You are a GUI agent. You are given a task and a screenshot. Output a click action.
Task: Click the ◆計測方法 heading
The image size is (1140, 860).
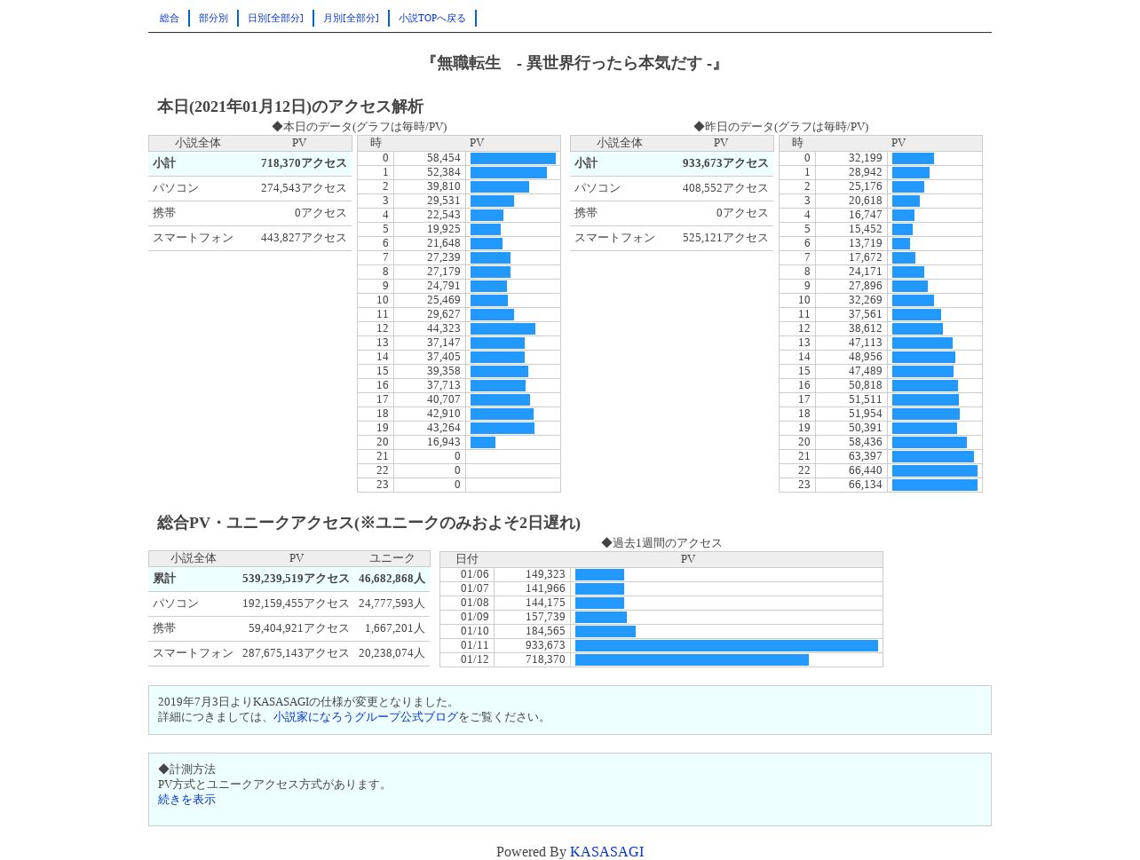coord(186,769)
